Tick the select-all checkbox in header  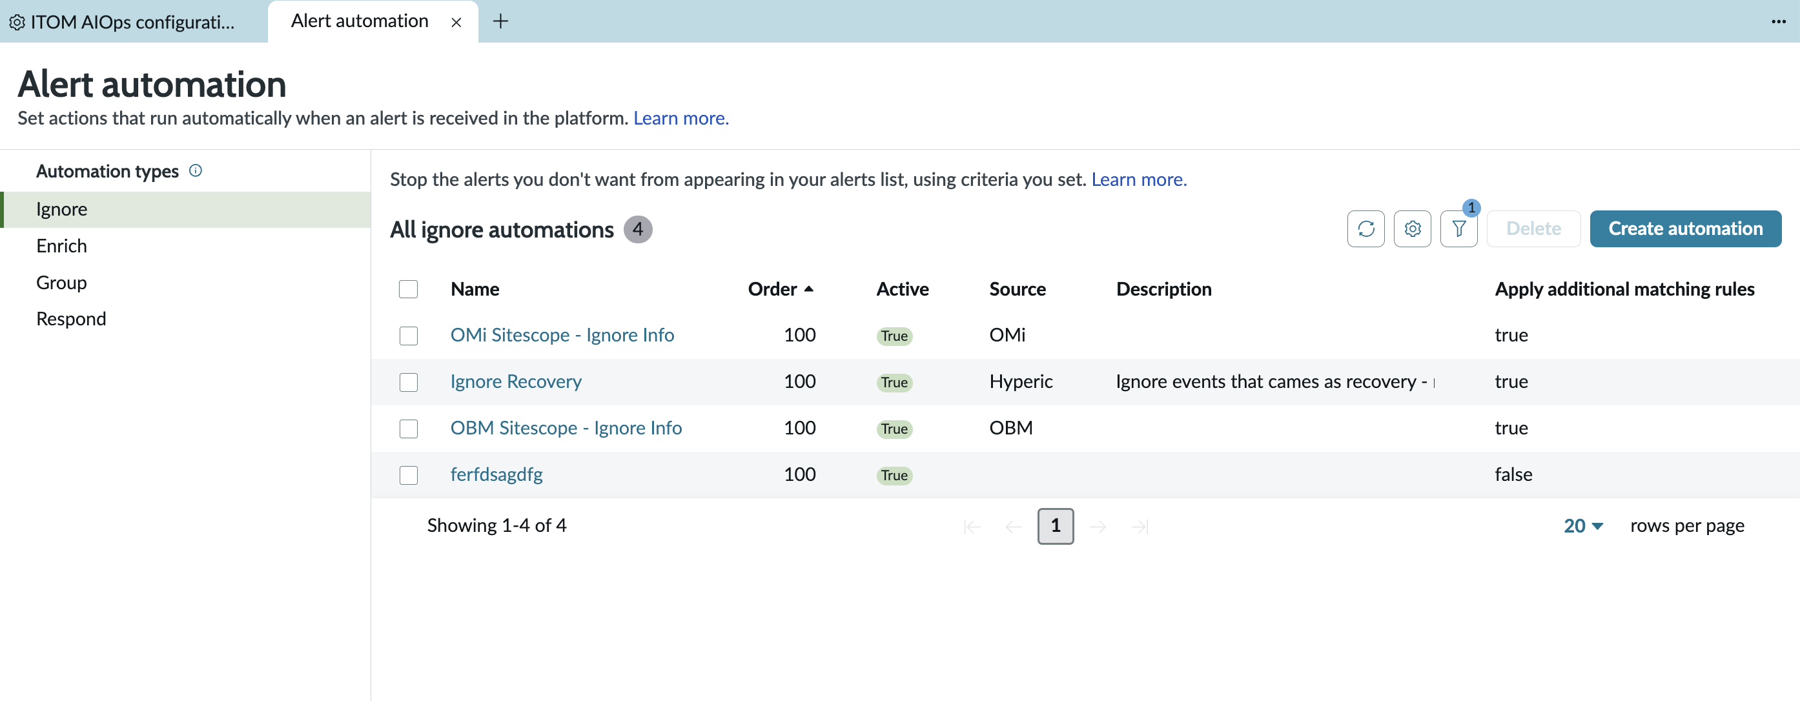coord(408,289)
